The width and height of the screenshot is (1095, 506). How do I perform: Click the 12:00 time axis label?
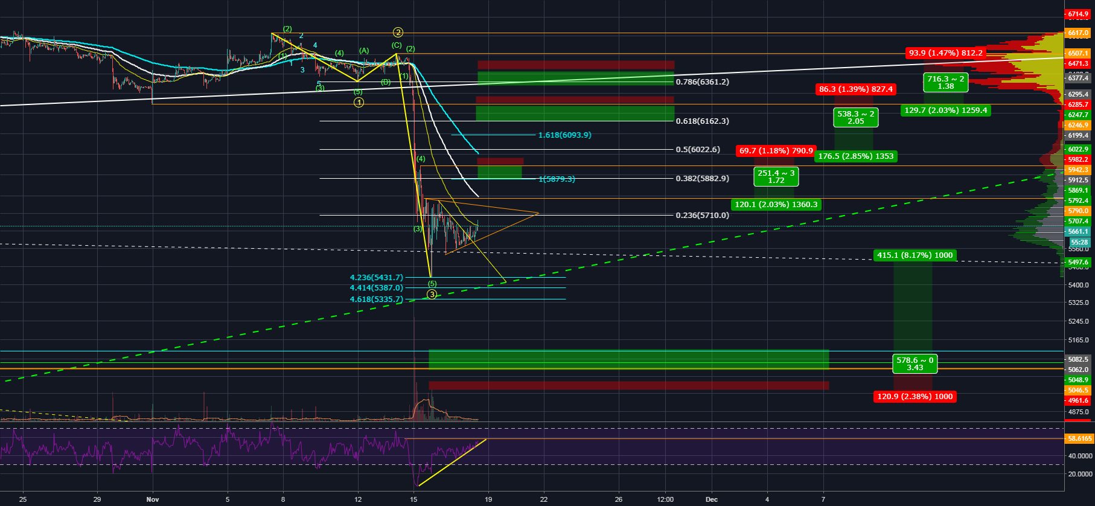coord(665,499)
